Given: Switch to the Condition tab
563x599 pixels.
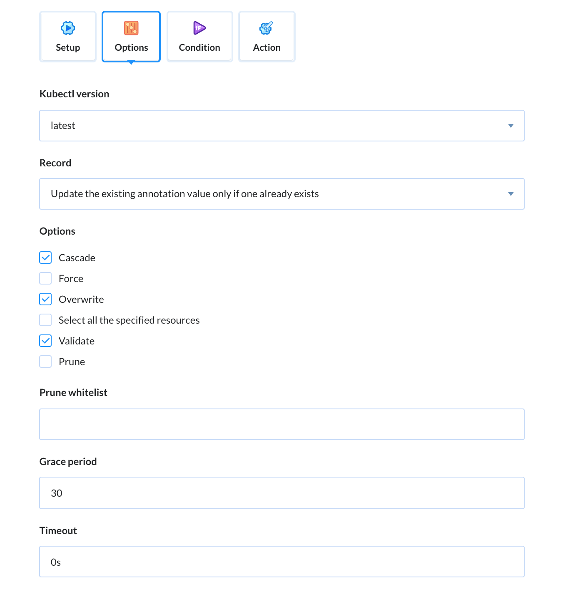Looking at the screenshot, I should tap(199, 37).
